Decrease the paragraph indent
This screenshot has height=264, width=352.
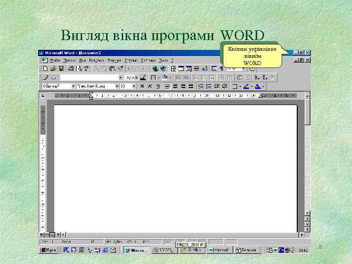[217, 86]
